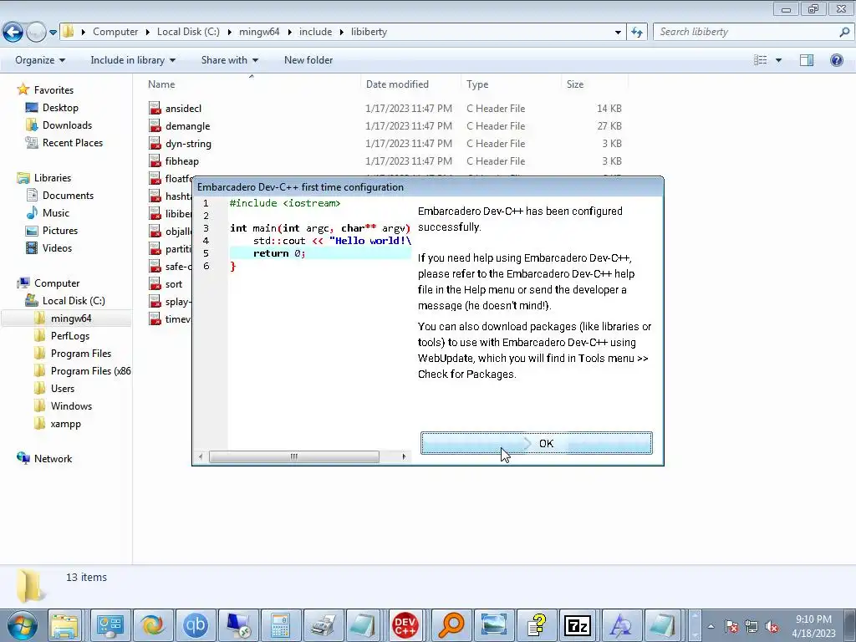Open the Dev-C++ taskbar icon

point(405,625)
